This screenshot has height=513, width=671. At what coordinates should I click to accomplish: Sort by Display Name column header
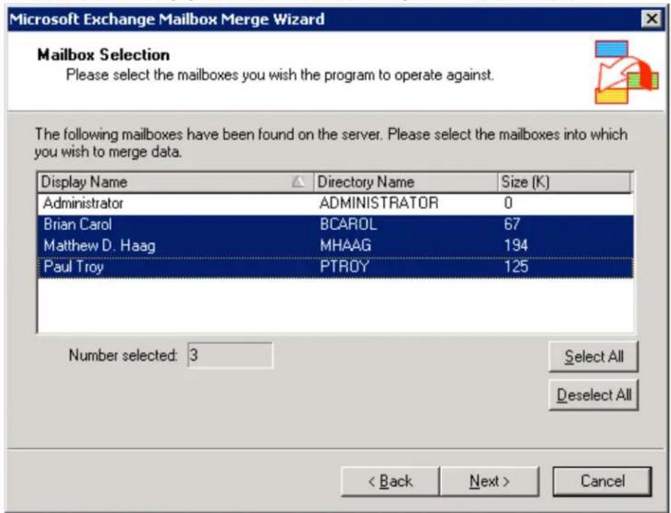[175, 182]
